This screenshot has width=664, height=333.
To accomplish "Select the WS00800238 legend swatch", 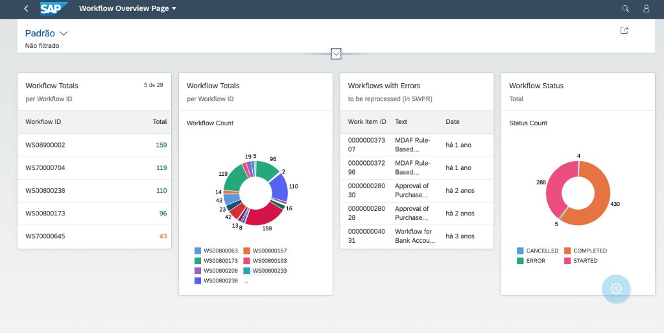I will click(x=198, y=281).
